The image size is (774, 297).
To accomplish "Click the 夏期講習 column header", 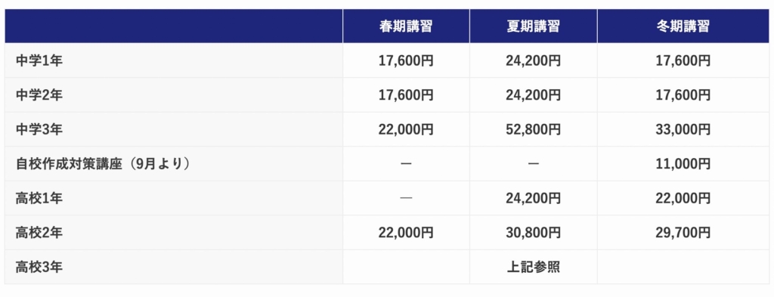I will pos(533,26).
